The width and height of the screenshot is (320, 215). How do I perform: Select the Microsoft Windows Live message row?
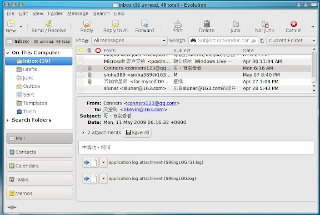coord(194,61)
